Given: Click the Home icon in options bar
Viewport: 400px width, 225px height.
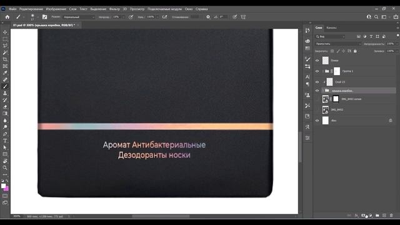Looking at the screenshot, I should 7,17.
